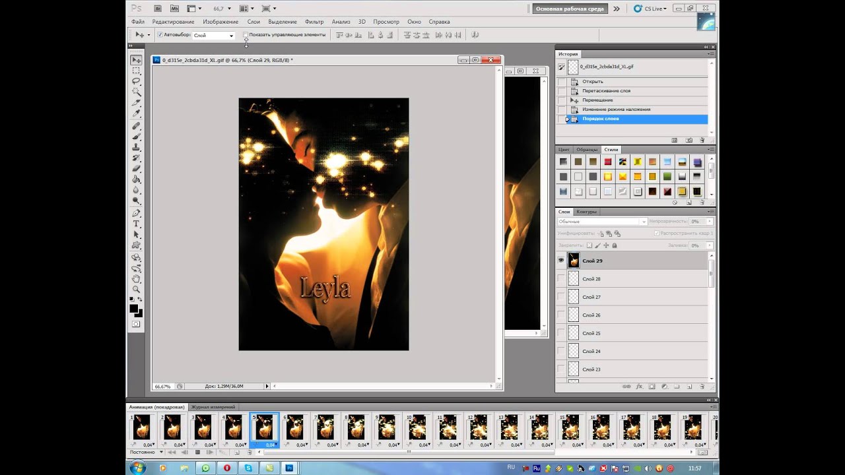Viewport: 845px width, 475px height.
Task: Select the Blur tool
Action: tap(137, 189)
